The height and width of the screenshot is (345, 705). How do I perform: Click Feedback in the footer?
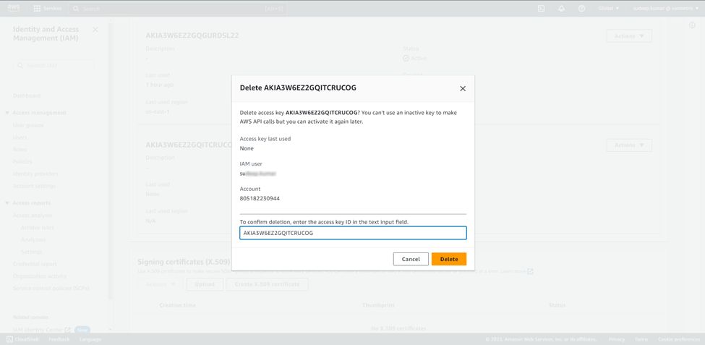coord(59,339)
